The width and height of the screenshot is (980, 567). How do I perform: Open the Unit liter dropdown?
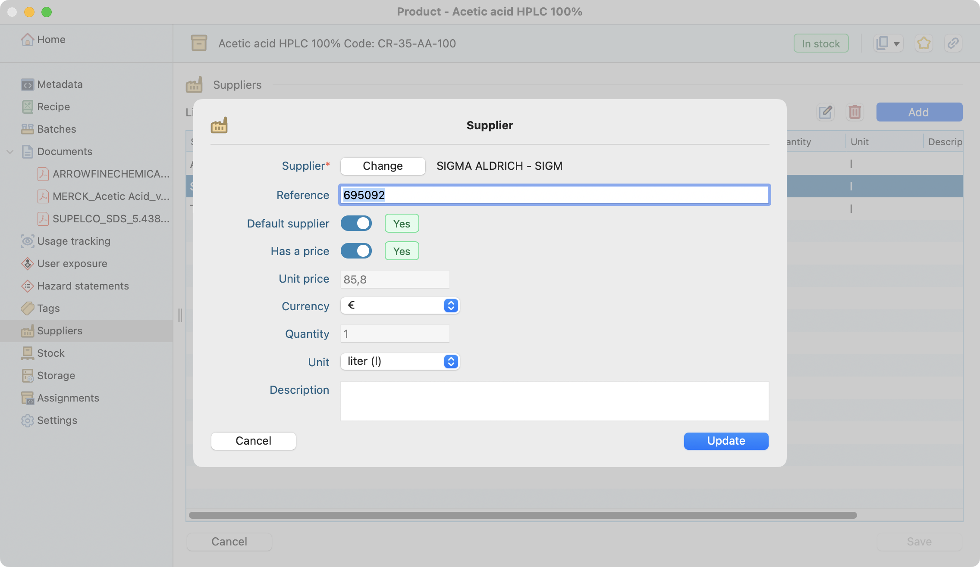400,362
